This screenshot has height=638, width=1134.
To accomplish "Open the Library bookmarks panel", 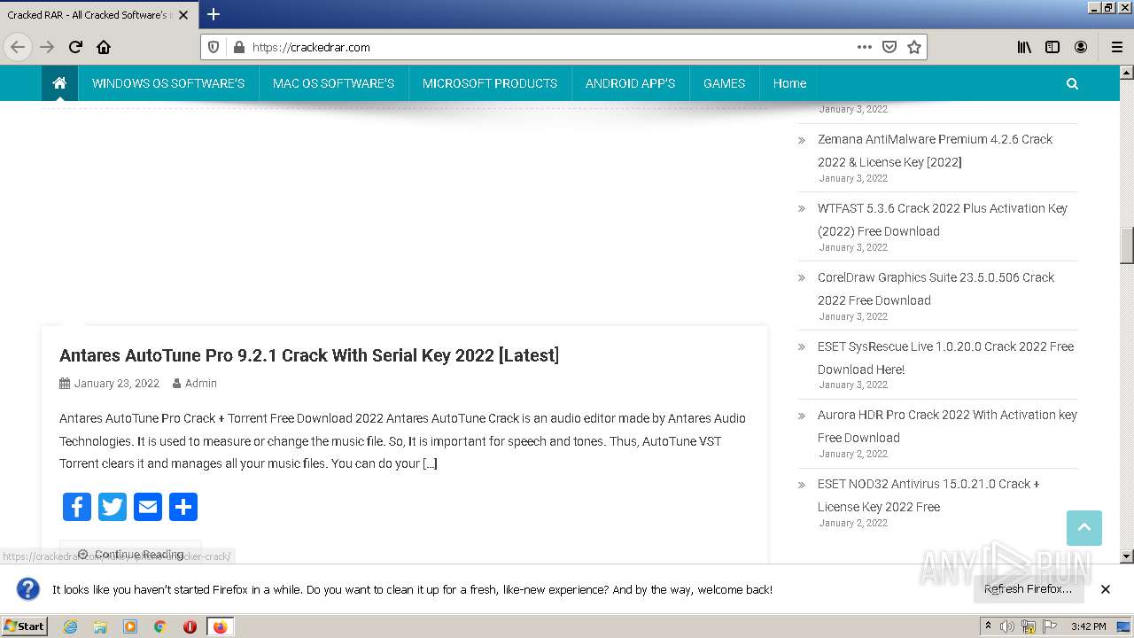I will (1024, 47).
